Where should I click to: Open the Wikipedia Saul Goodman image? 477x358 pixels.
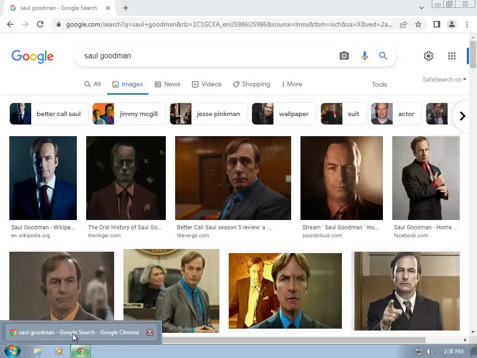coord(43,178)
